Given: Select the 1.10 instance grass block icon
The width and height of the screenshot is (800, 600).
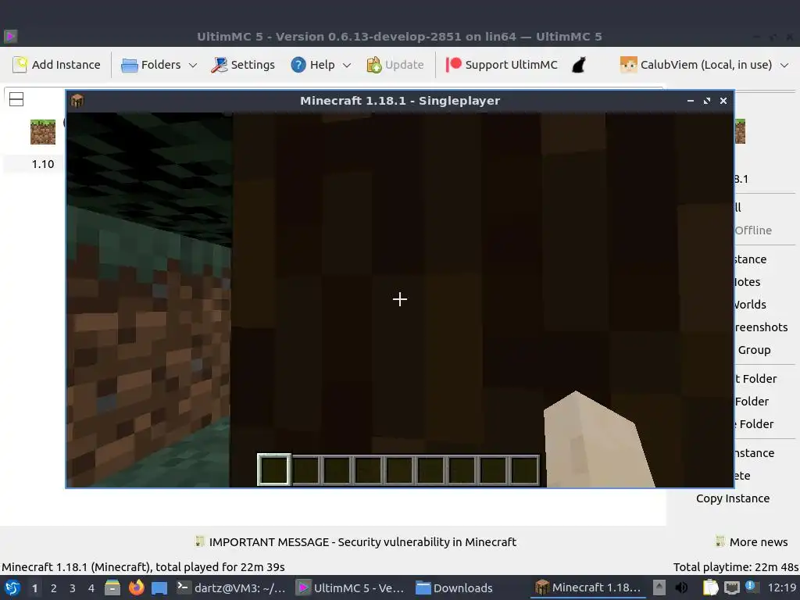Looking at the screenshot, I should (x=43, y=132).
